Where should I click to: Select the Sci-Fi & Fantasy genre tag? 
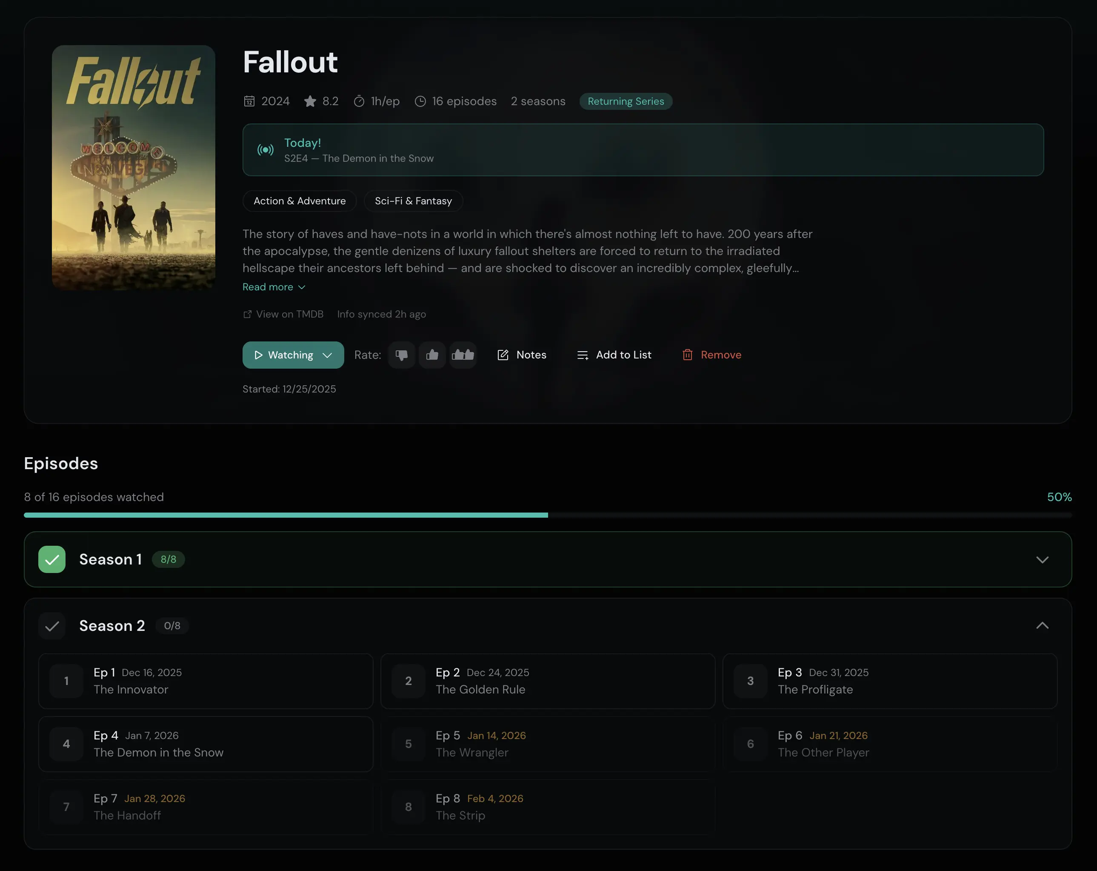pos(413,201)
